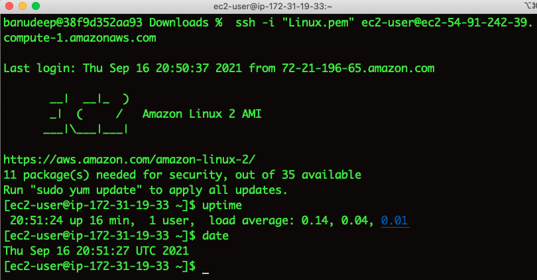Open the underlined 0.01 load average link
This screenshot has height=280, width=537.
(395, 220)
